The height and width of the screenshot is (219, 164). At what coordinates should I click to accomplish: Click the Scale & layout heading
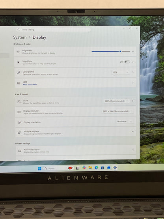tap(21, 94)
